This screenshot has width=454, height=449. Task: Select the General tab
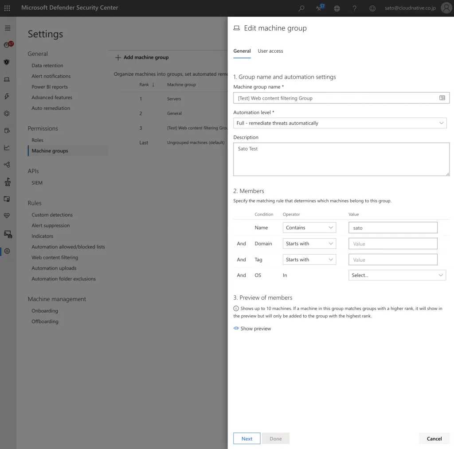coord(242,51)
